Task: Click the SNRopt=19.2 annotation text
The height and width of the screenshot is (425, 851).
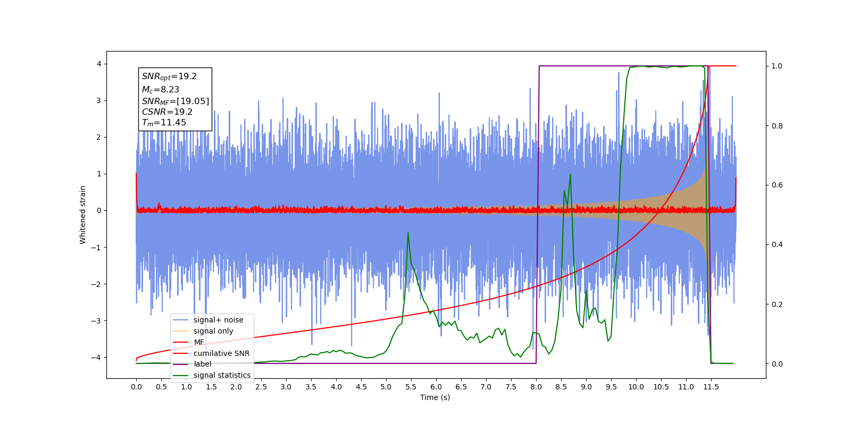Action: click(169, 76)
